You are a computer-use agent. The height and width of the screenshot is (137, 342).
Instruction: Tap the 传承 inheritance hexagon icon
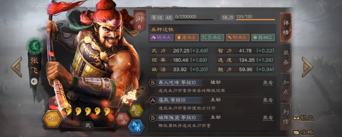point(122,119)
